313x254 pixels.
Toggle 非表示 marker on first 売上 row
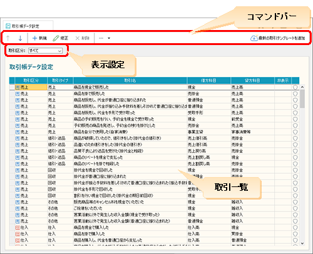click(x=295, y=88)
